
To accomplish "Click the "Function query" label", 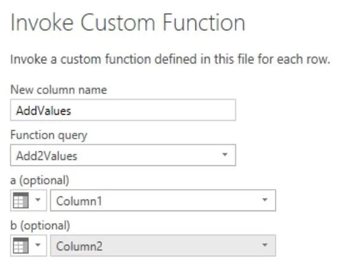I will 49,135.
